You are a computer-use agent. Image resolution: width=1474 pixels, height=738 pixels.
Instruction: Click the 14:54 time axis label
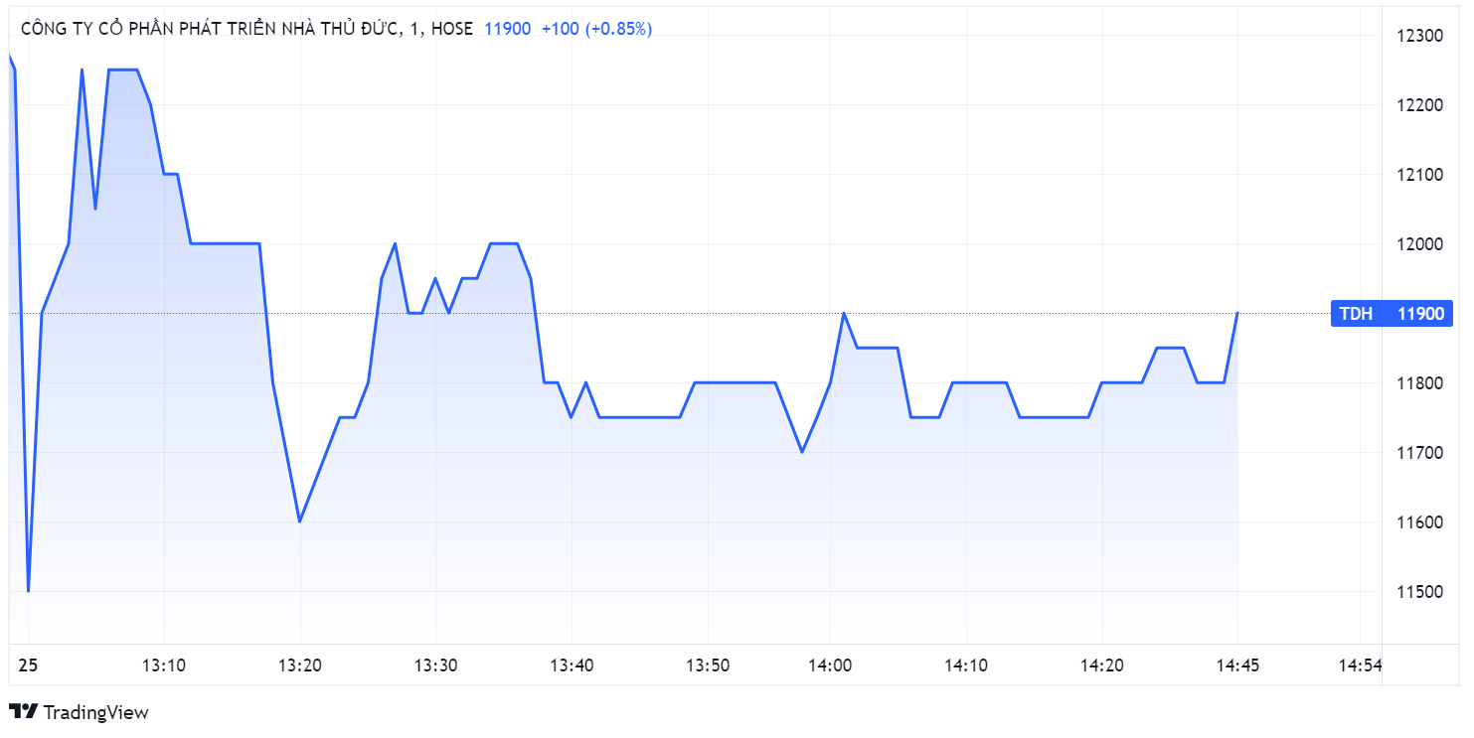click(x=1360, y=664)
